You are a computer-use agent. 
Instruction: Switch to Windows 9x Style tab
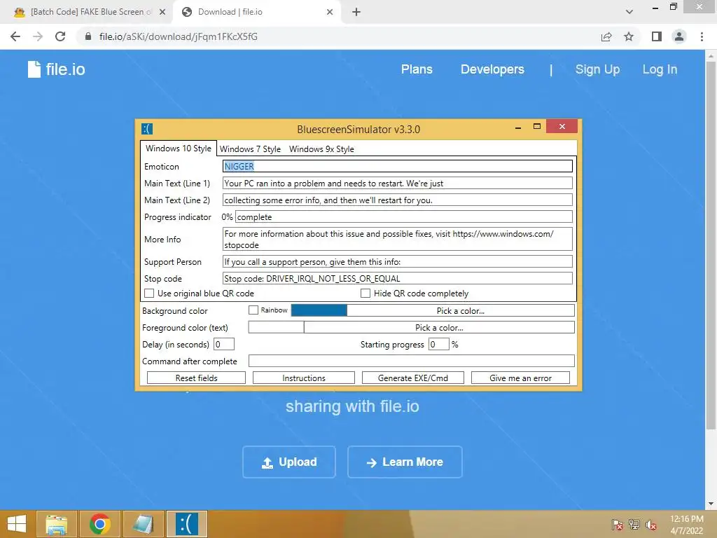pos(321,149)
